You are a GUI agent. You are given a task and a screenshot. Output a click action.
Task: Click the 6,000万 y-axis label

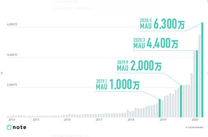point(12,25)
